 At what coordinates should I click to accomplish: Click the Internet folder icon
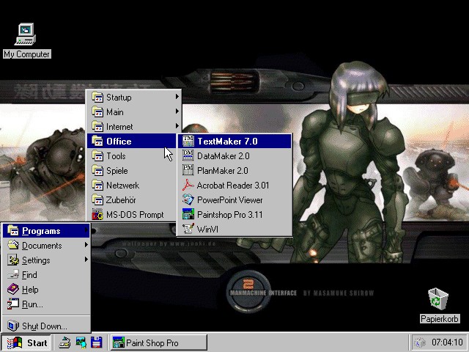coord(97,127)
